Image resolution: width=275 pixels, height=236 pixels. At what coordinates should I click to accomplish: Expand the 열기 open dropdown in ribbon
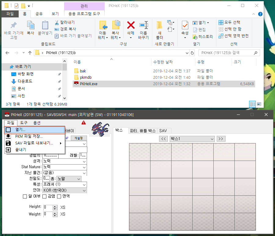click(x=208, y=23)
